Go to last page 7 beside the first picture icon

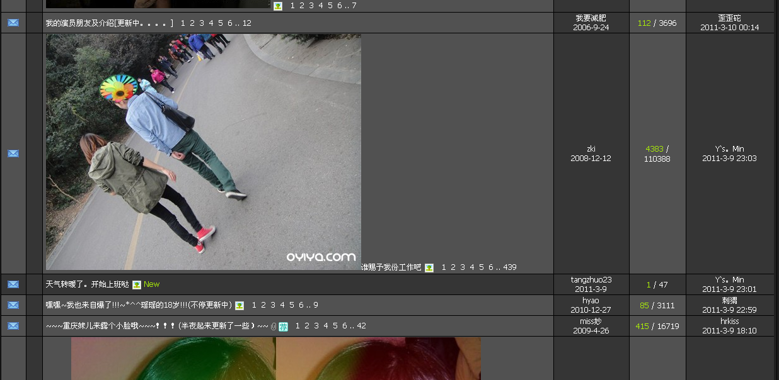coord(354,6)
